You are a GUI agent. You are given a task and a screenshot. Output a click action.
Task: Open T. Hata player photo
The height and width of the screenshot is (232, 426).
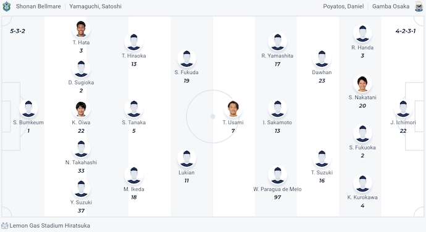coord(81,28)
